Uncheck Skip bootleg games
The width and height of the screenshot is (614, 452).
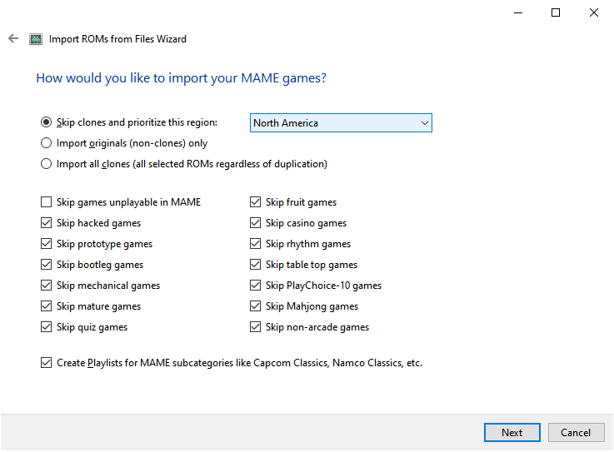[x=46, y=264]
